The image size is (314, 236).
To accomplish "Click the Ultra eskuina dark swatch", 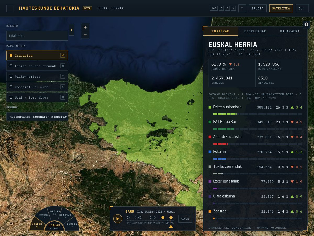I will pyautogui.click(x=210, y=196).
